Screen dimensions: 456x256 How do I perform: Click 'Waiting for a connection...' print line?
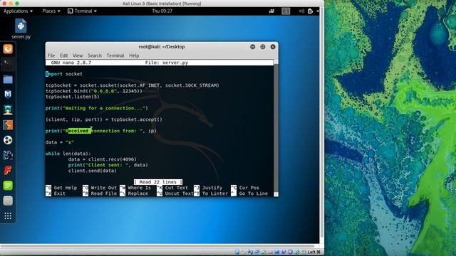pyautogui.click(x=97, y=108)
